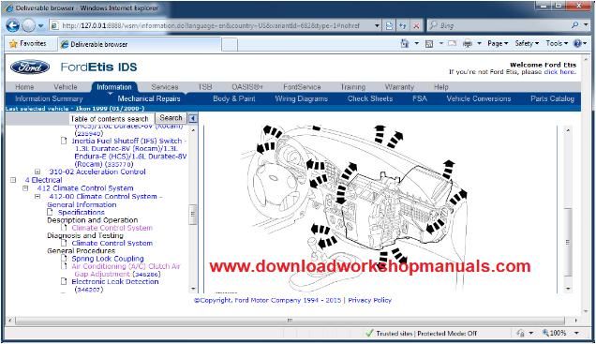Screen dimensions: 596x344
Task: Click the Search button
Action: (171, 118)
